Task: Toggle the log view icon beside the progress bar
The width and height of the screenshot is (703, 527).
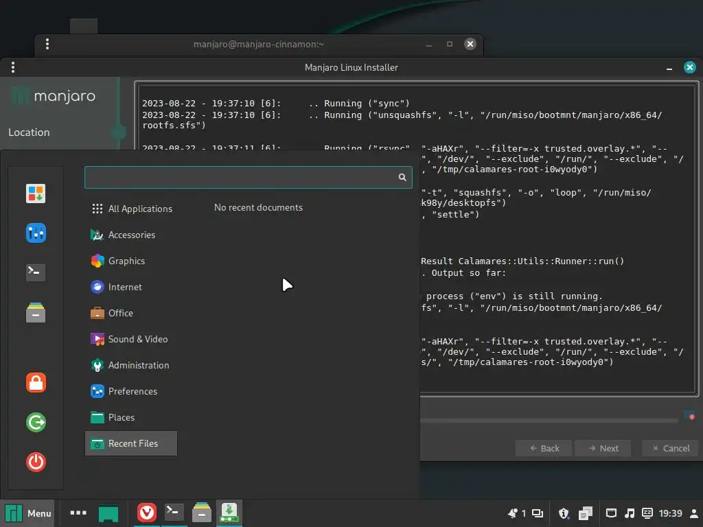Action: point(689,415)
